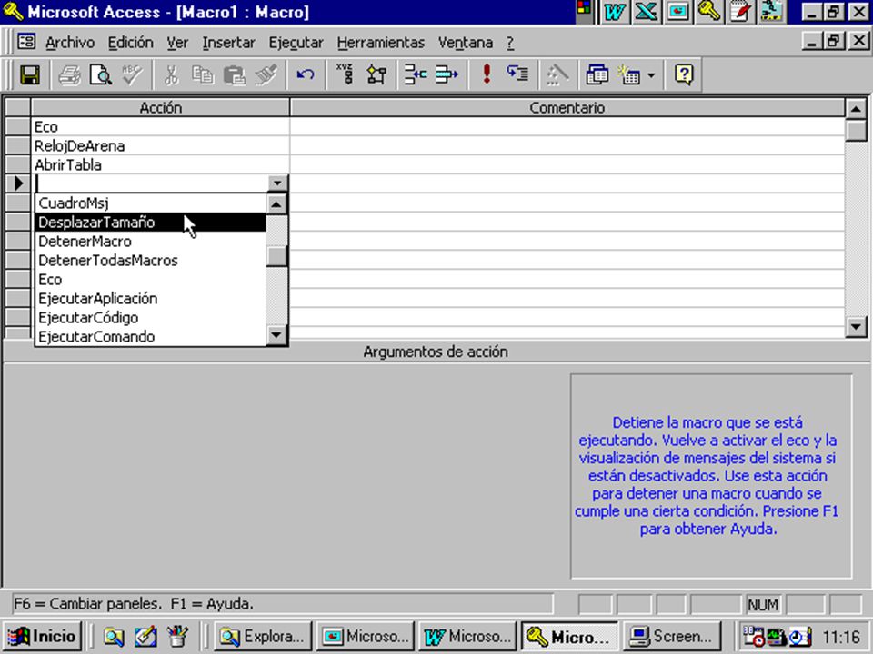Click the Delete Rows toolbar icon
Image resolution: width=873 pixels, height=654 pixels.
(447, 74)
